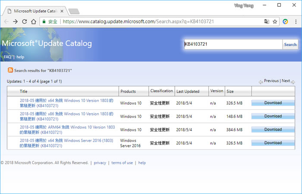This screenshot has height=194, width=302.
Task: Open a new tab button
Action: point(74,11)
